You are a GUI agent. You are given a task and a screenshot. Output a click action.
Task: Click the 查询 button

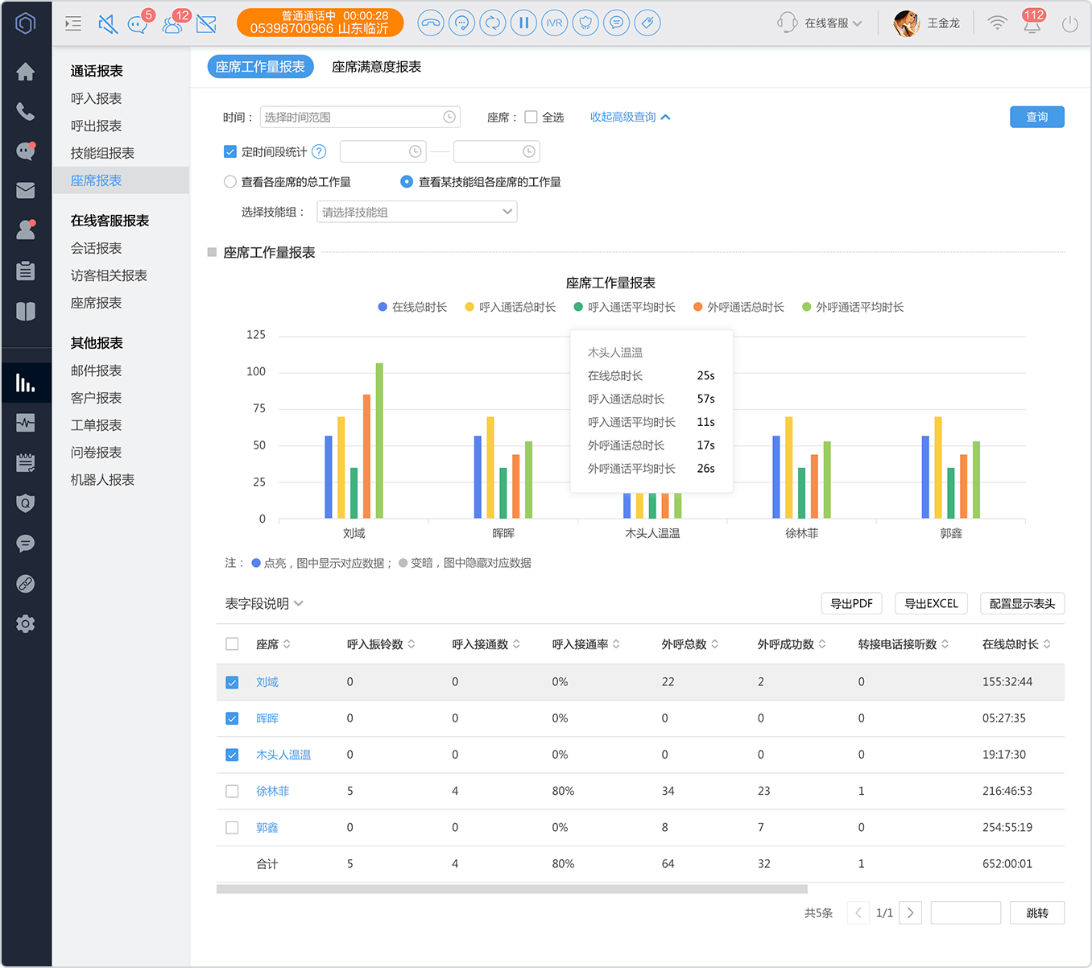pyautogui.click(x=1037, y=117)
